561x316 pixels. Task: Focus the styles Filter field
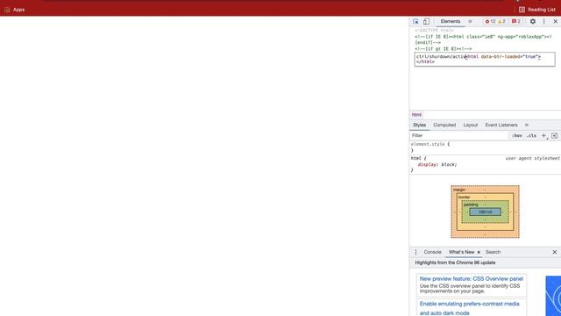tap(459, 135)
